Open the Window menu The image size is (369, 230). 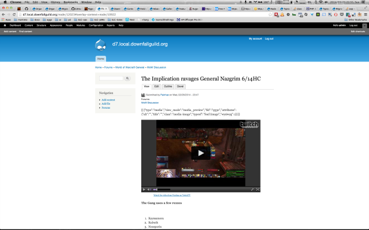(86, 2)
